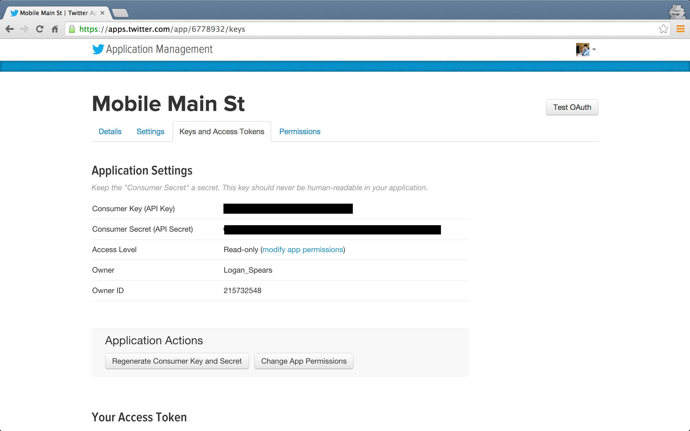Viewport: 690px width, 431px height.
Task: Click the Twitter bird logo
Action: pos(98,49)
